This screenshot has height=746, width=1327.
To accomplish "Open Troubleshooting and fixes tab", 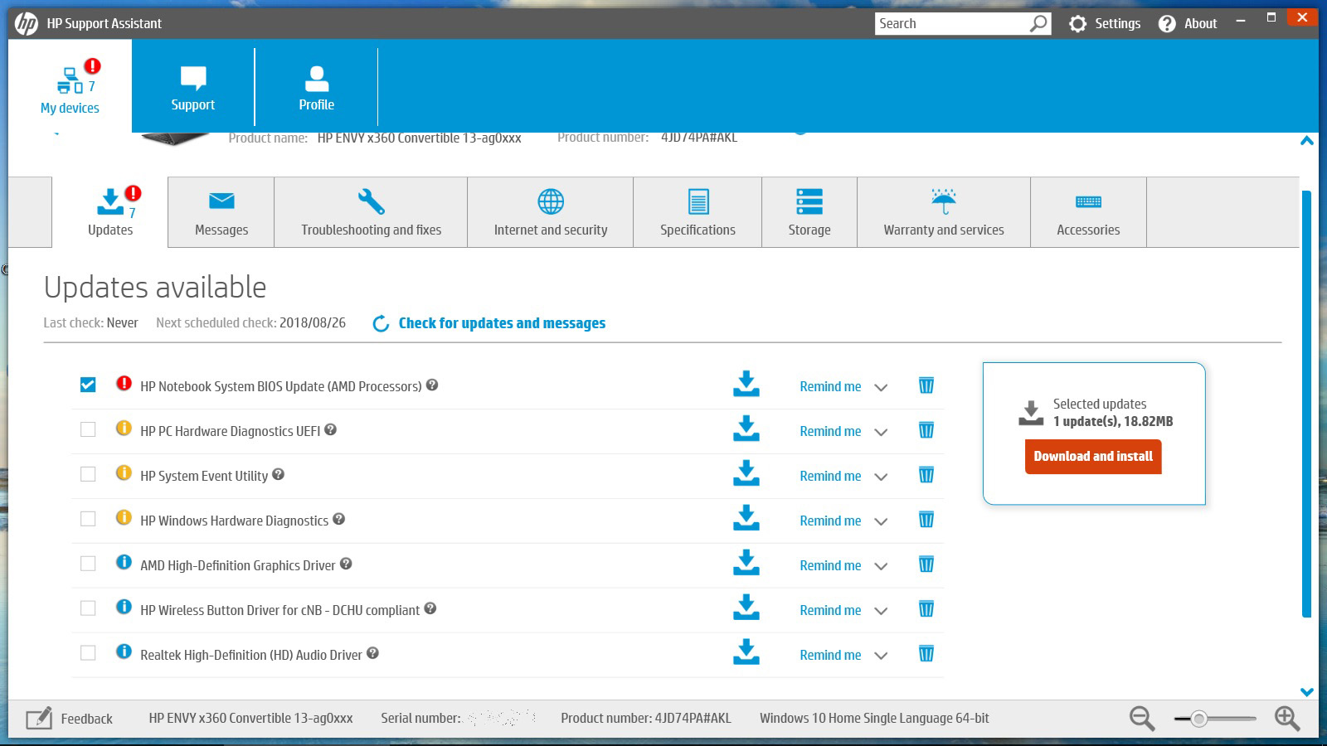I will tap(371, 212).
